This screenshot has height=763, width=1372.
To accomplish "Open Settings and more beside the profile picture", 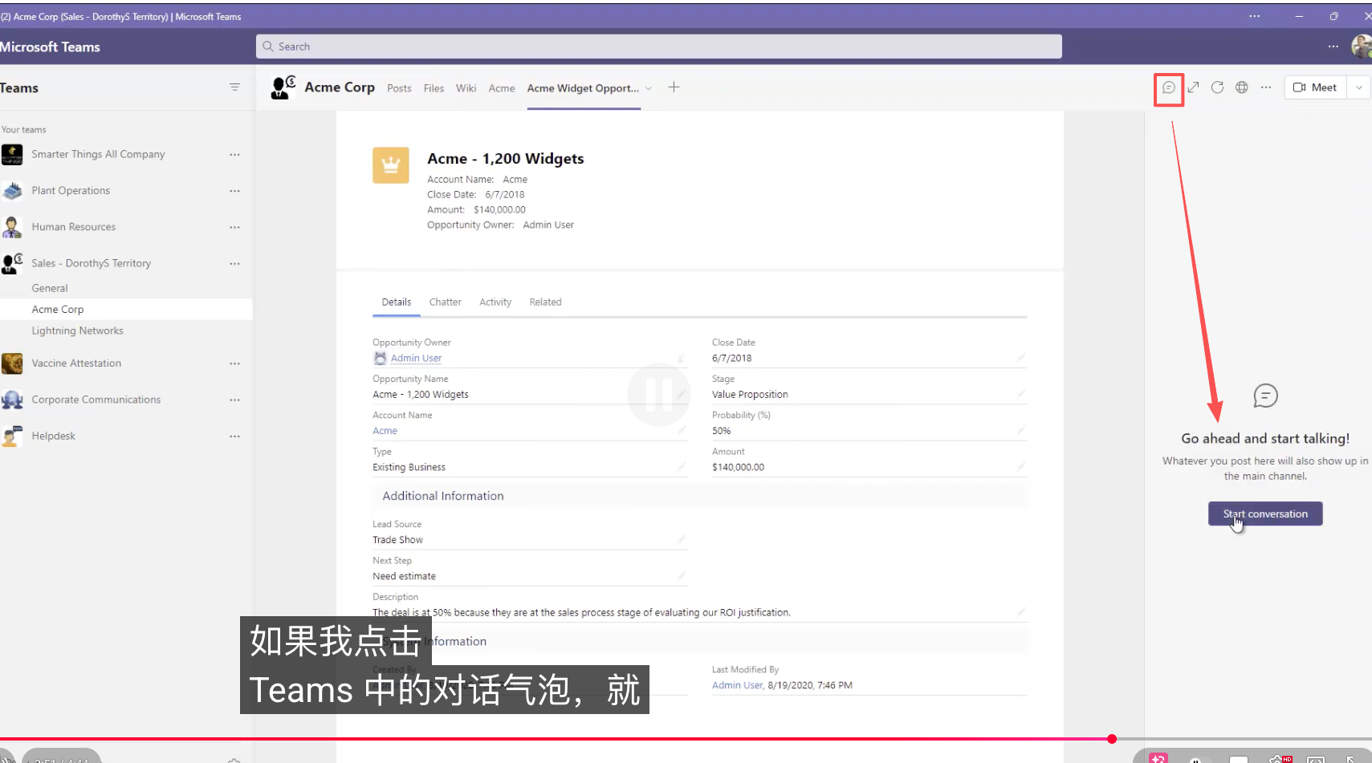I will [x=1333, y=47].
